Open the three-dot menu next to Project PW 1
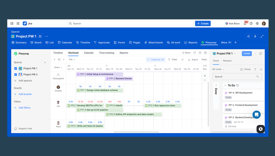Image resolution: width=275 pixels, height=156 pixels. (47, 36)
